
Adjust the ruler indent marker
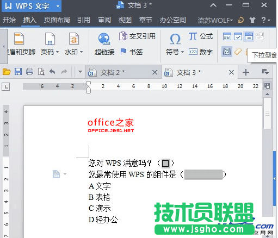pyautogui.click(x=88, y=87)
